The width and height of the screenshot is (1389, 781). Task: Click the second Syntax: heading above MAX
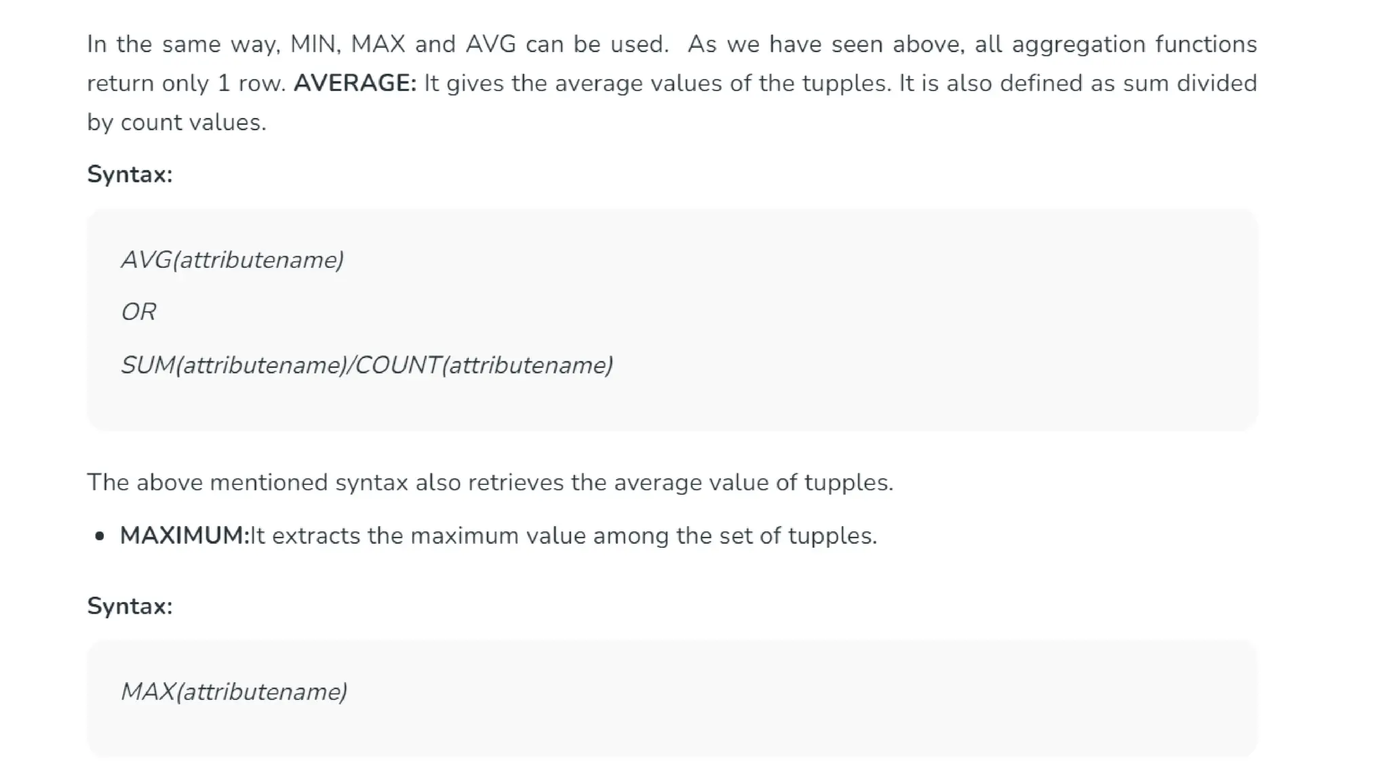click(x=130, y=607)
